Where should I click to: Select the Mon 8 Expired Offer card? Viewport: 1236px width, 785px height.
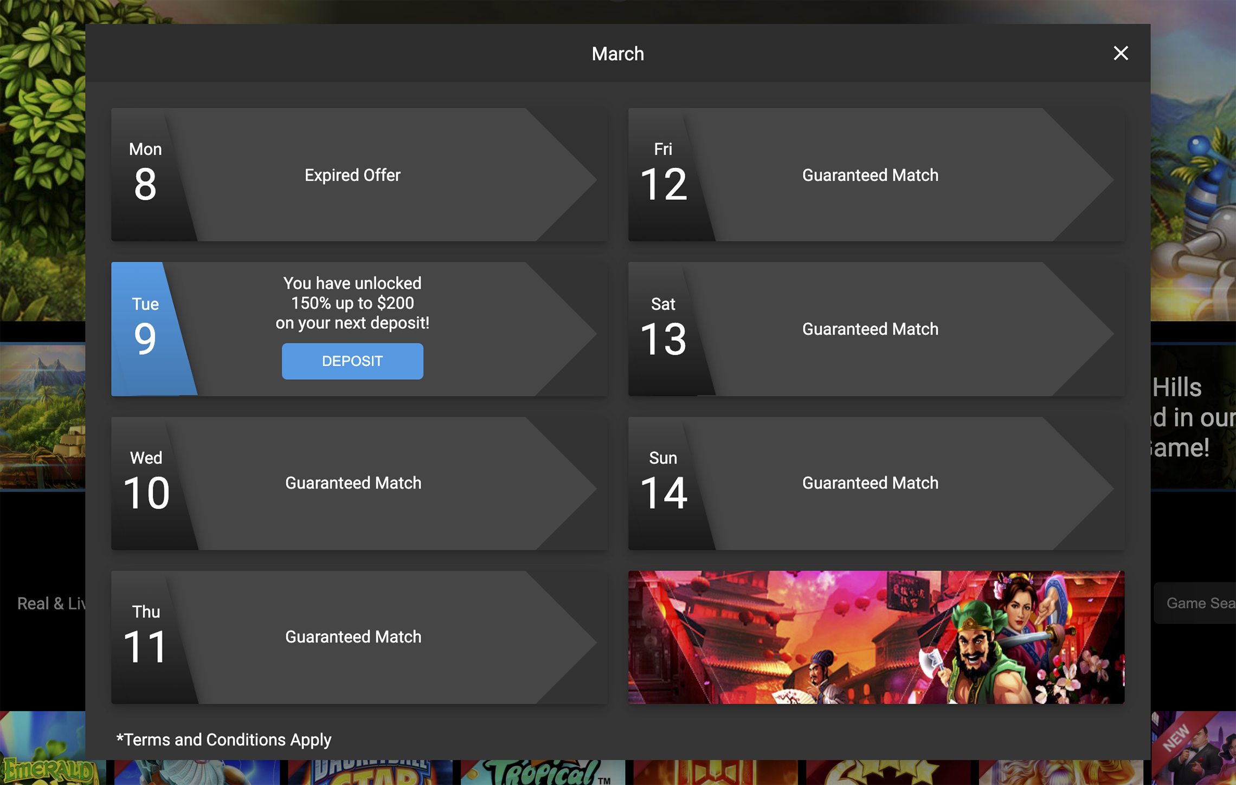359,174
